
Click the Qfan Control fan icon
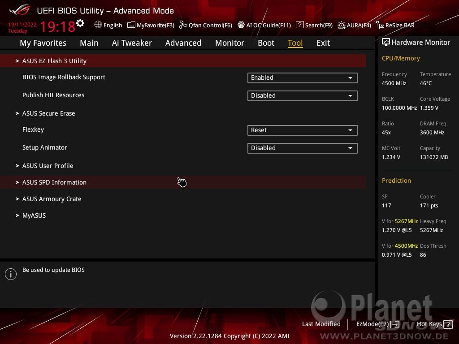click(183, 25)
